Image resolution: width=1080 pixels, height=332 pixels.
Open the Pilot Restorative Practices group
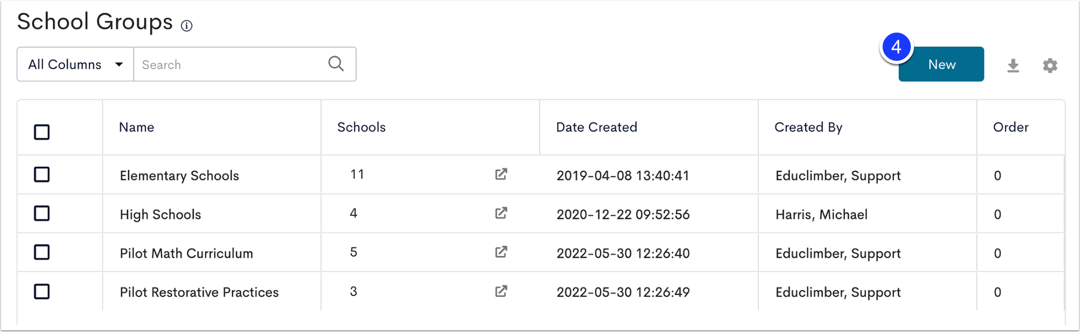[199, 292]
